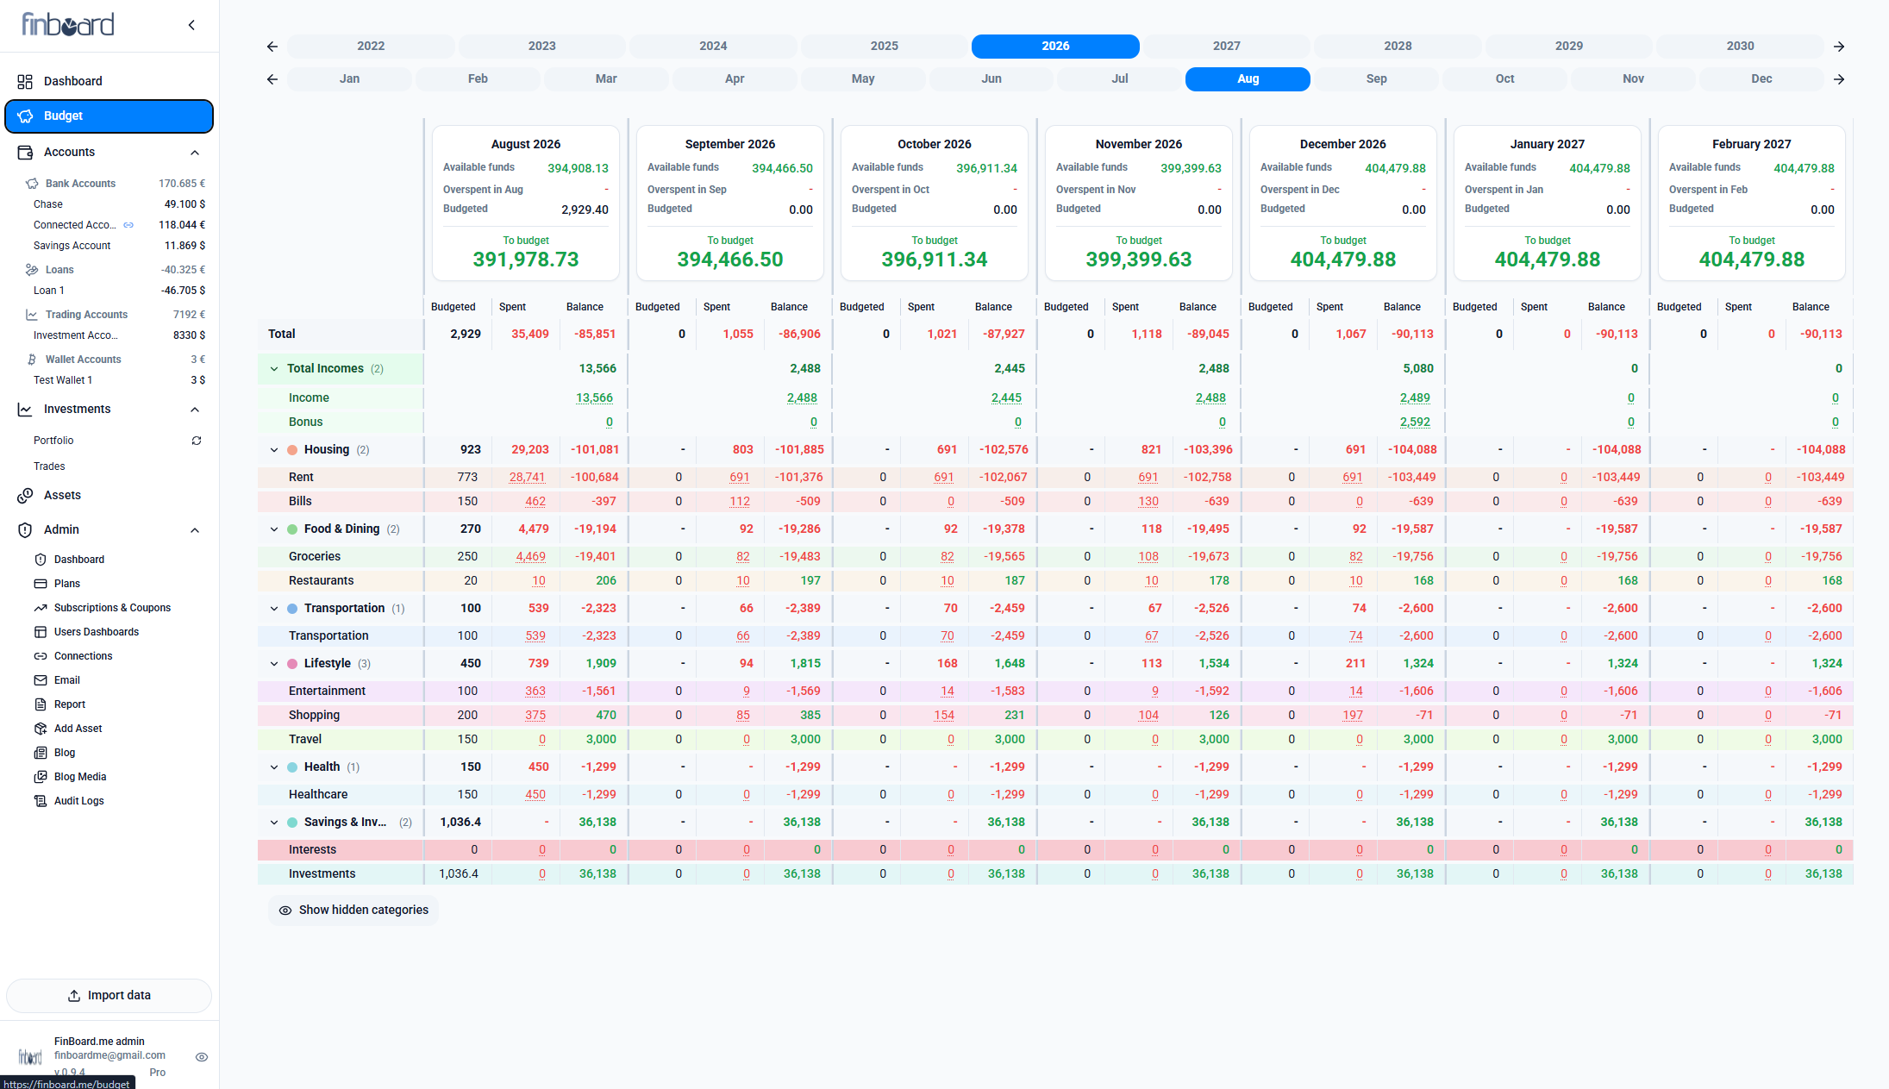Toggle balance visibility eye icon near profile
This screenshot has height=1089, width=1889.
pos(202,1057)
